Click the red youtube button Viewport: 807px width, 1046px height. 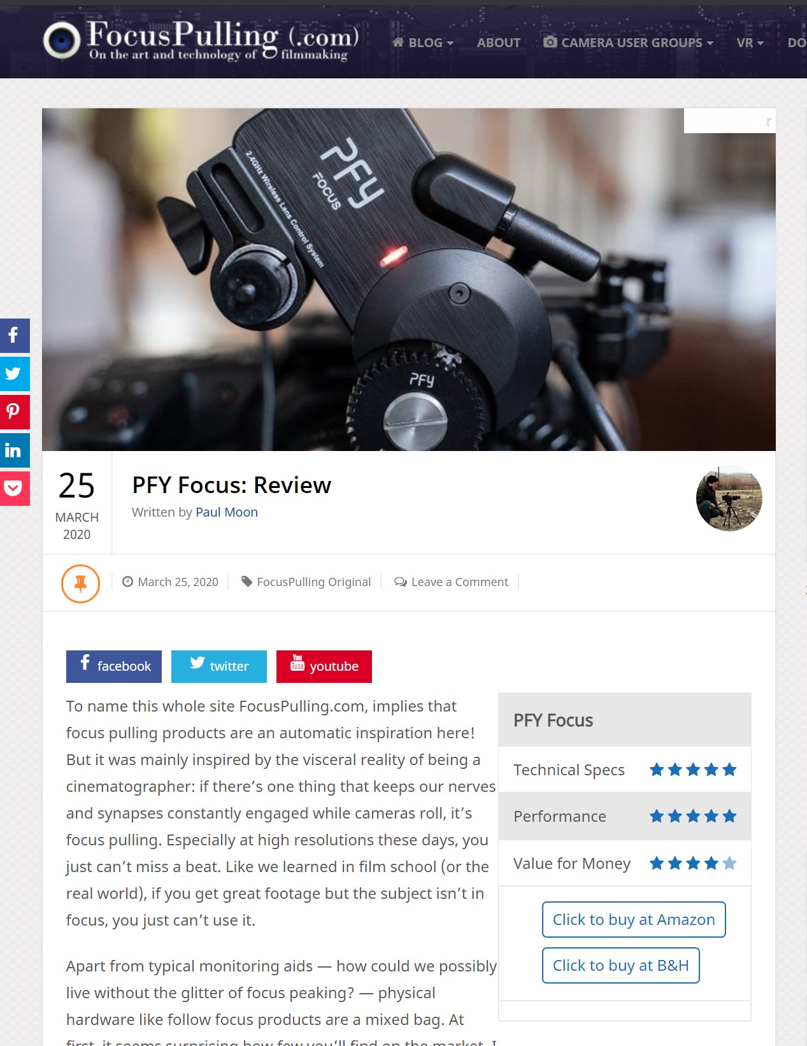(x=324, y=666)
